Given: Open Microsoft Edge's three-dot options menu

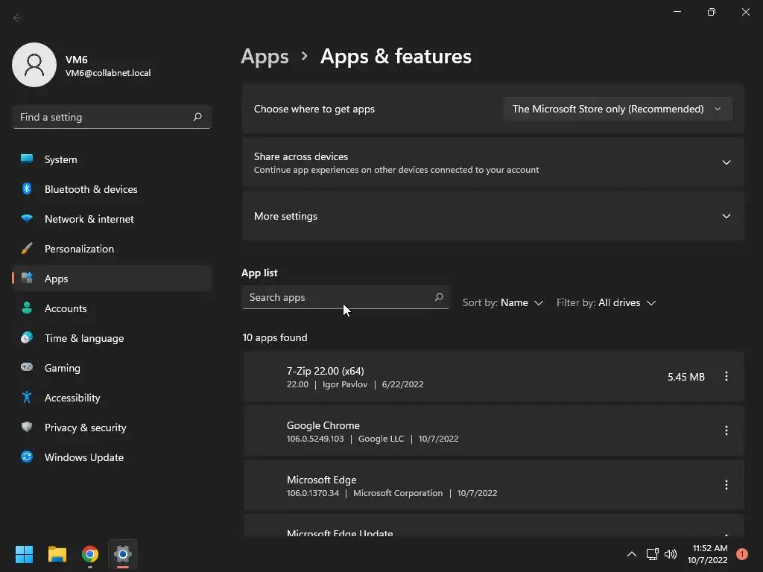Looking at the screenshot, I should [x=726, y=486].
